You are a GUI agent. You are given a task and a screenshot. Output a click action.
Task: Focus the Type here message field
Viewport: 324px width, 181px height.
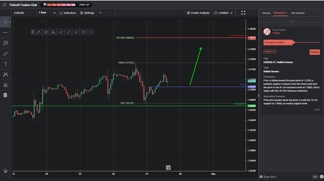[x=287, y=177]
